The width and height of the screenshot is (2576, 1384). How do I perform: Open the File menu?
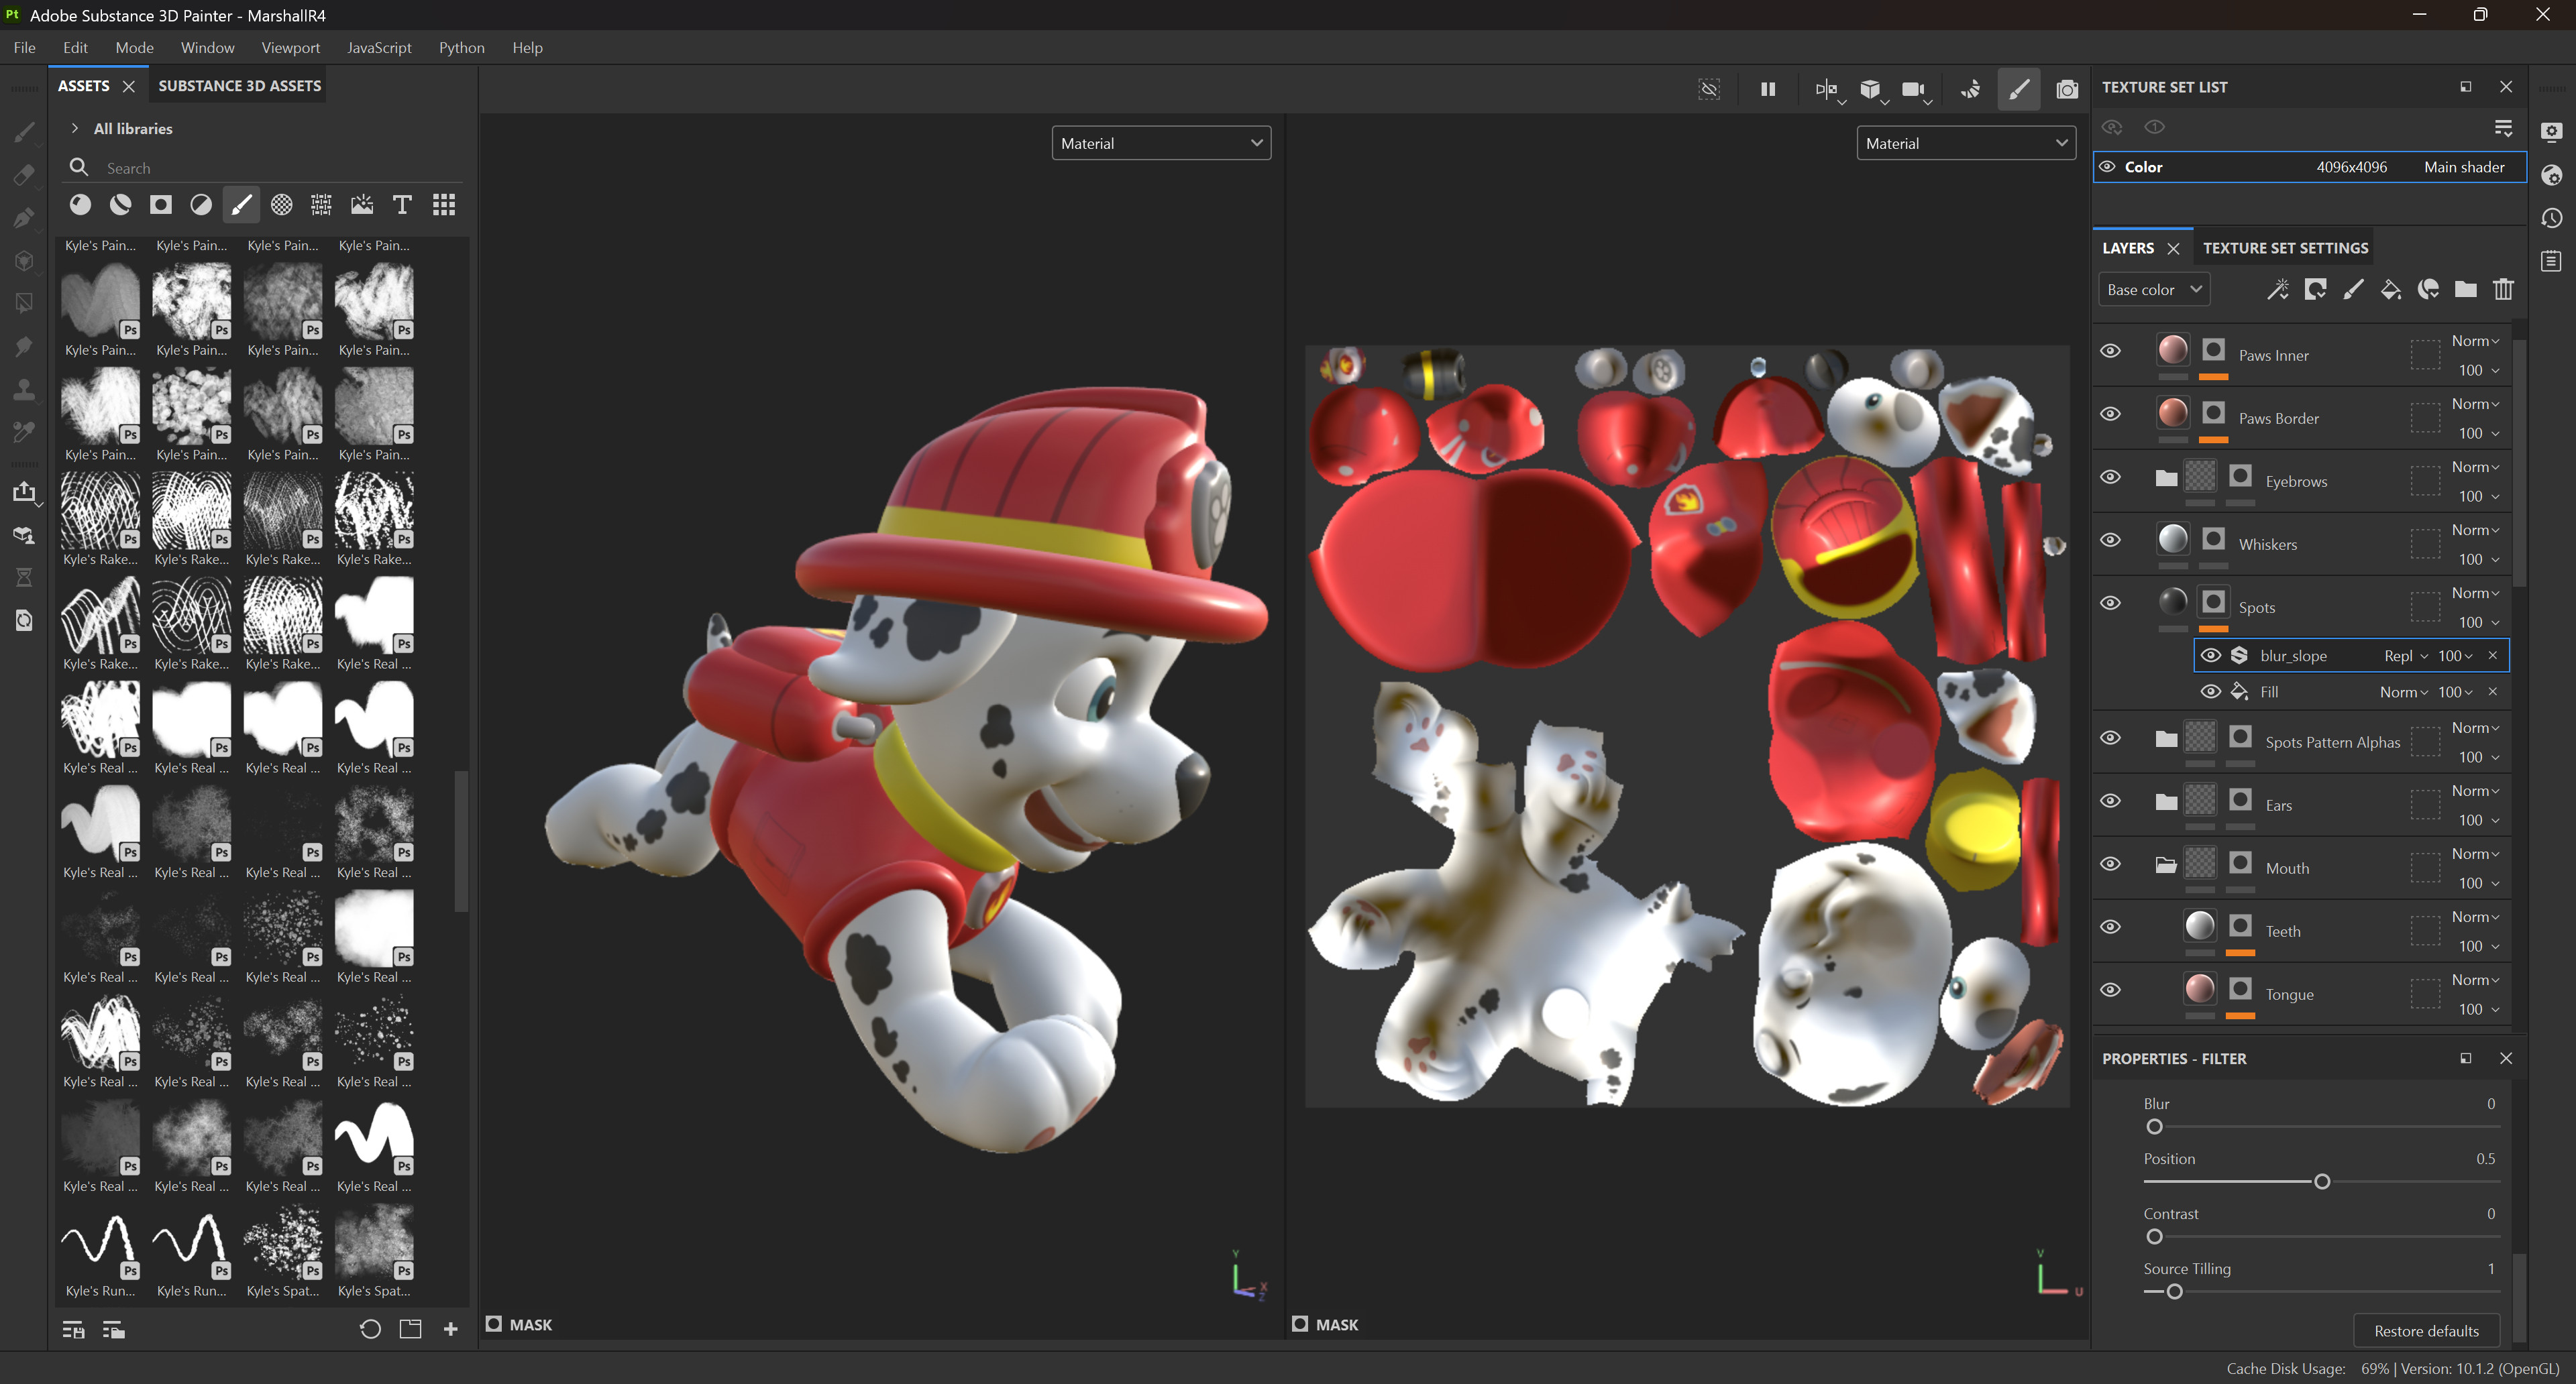click(25, 47)
